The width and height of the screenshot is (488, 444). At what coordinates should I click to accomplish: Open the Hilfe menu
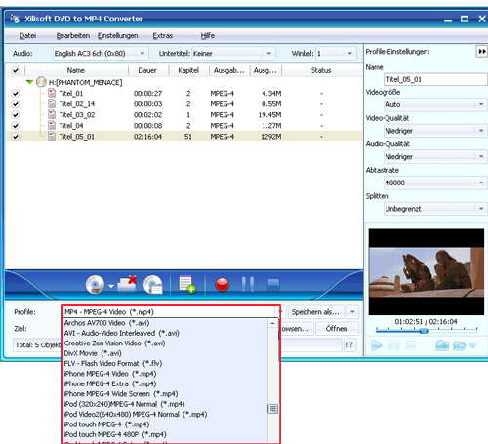(x=208, y=35)
